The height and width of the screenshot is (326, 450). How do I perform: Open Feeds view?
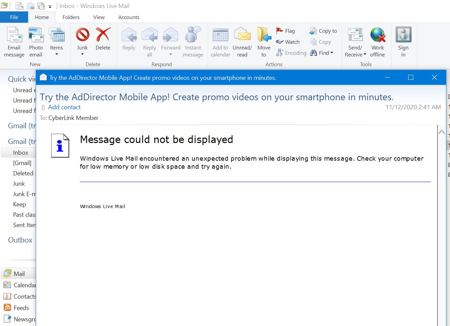16,308
